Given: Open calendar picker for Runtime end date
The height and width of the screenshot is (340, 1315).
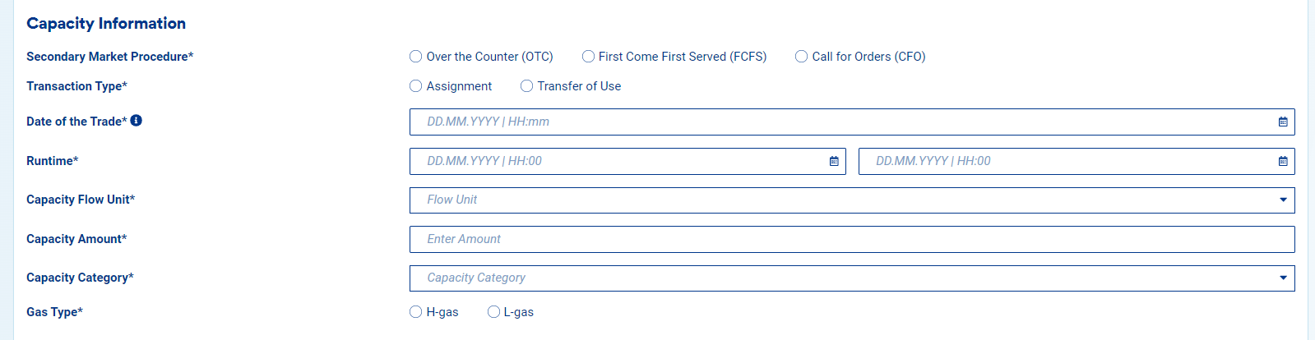Looking at the screenshot, I should [1283, 161].
